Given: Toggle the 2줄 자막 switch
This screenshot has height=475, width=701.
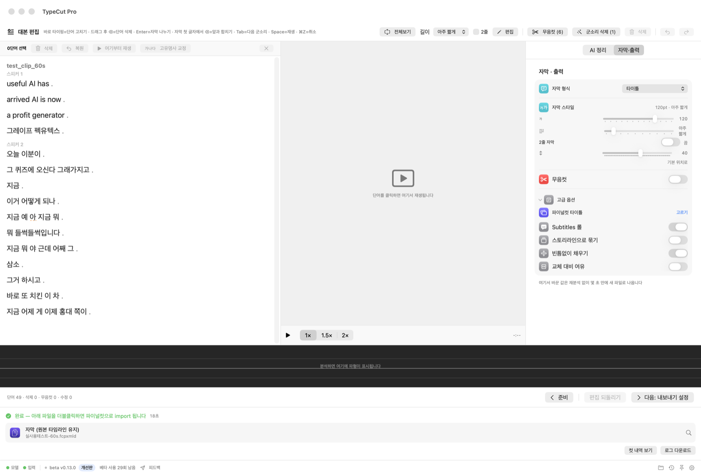Looking at the screenshot, I should (670, 142).
